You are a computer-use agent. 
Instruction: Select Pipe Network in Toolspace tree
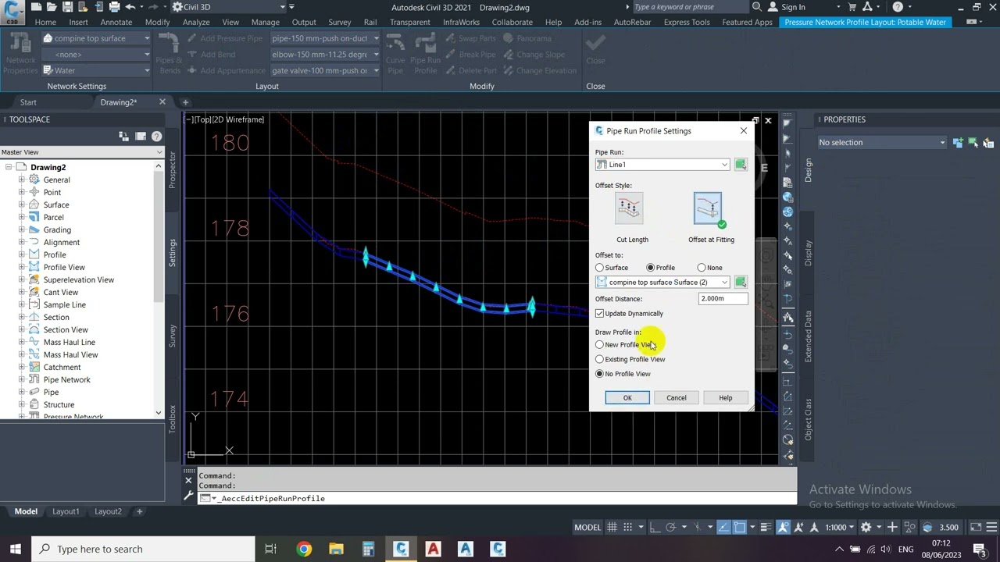pos(66,379)
